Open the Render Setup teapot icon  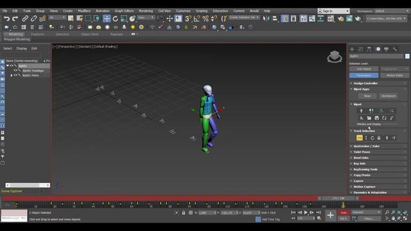[x=341, y=19]
